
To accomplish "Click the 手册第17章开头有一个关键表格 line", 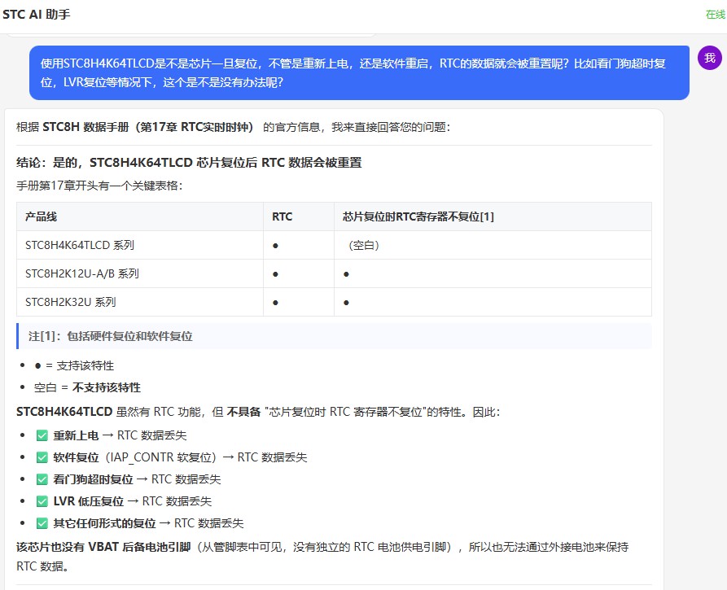I will [99, 186].
